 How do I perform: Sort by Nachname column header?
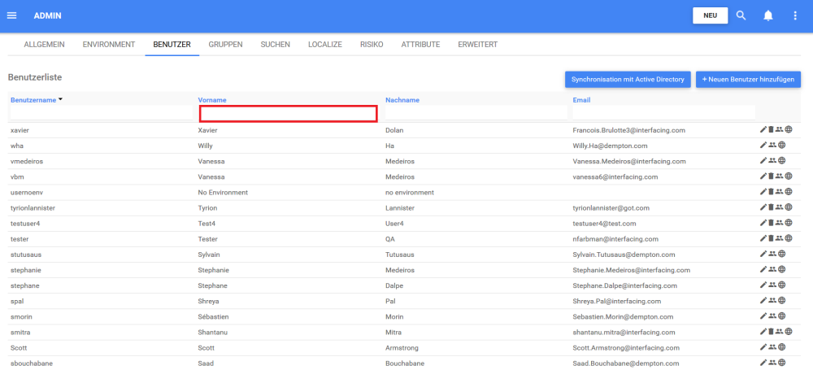pos(402,100)
